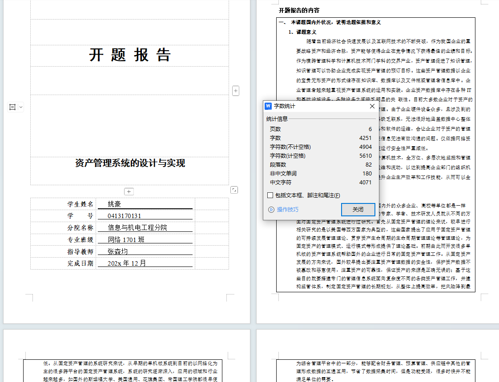The height and width of the screenshot is (382, 499).
Task: Click the plus handle beside the second page
Action: click(235, 90)
